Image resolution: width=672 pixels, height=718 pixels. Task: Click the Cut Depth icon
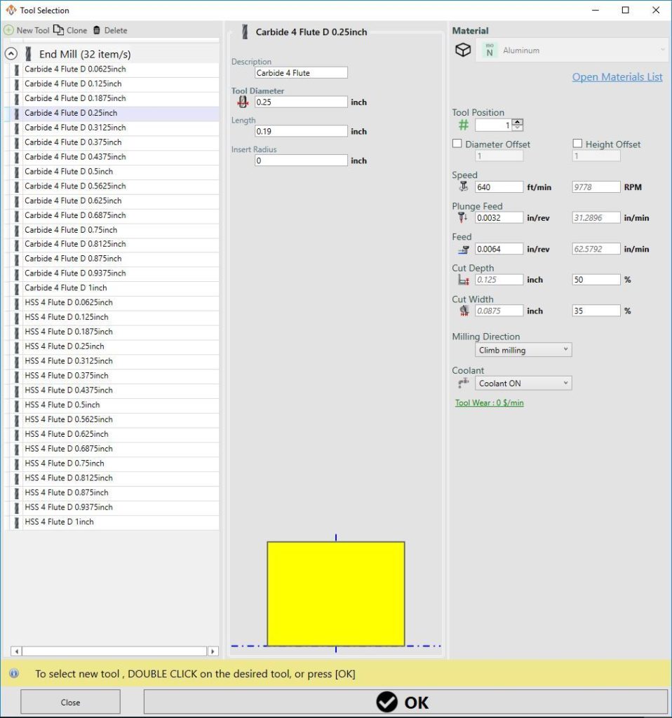(464, 279)
